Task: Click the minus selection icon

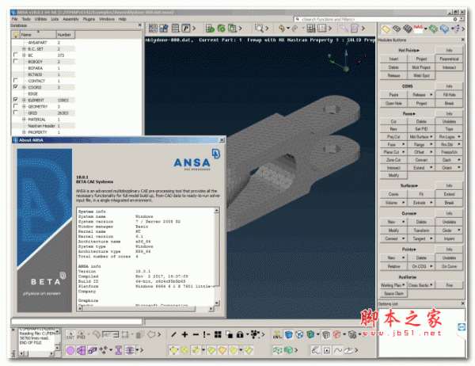Action: pos(196,335)
